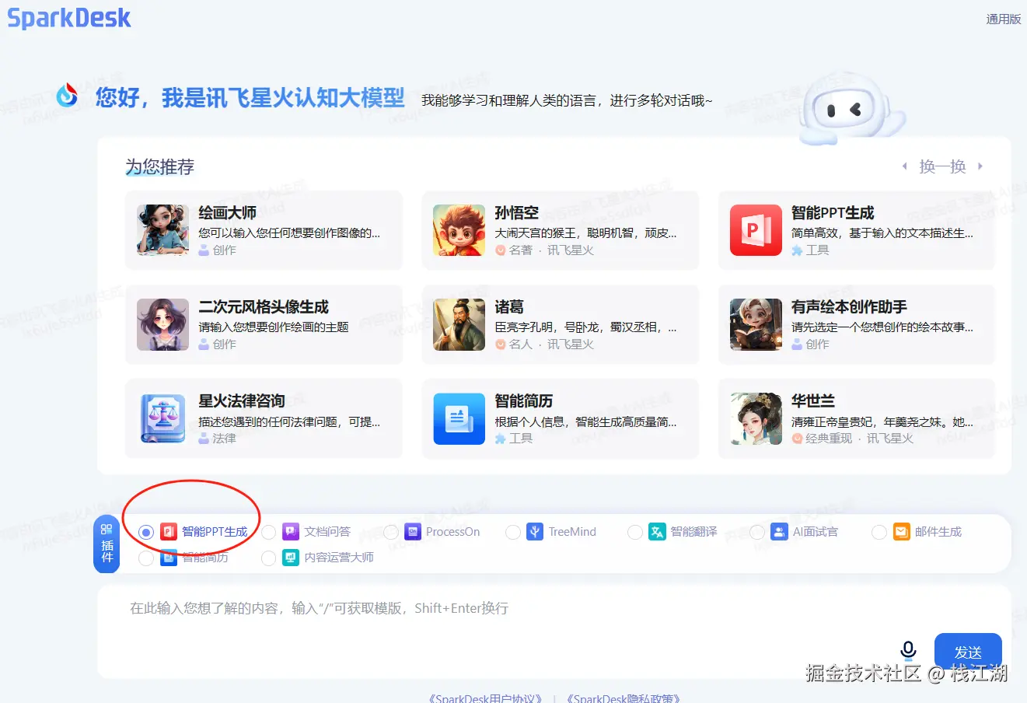
Task: Click the TreeMind plugin icon
Action: click(535, 532)
